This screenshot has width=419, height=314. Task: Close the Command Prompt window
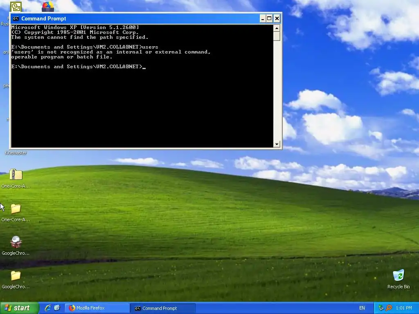[277, 18]
